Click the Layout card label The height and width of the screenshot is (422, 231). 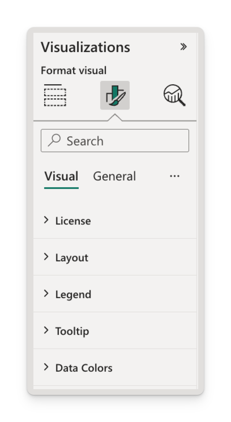(72, 258)
